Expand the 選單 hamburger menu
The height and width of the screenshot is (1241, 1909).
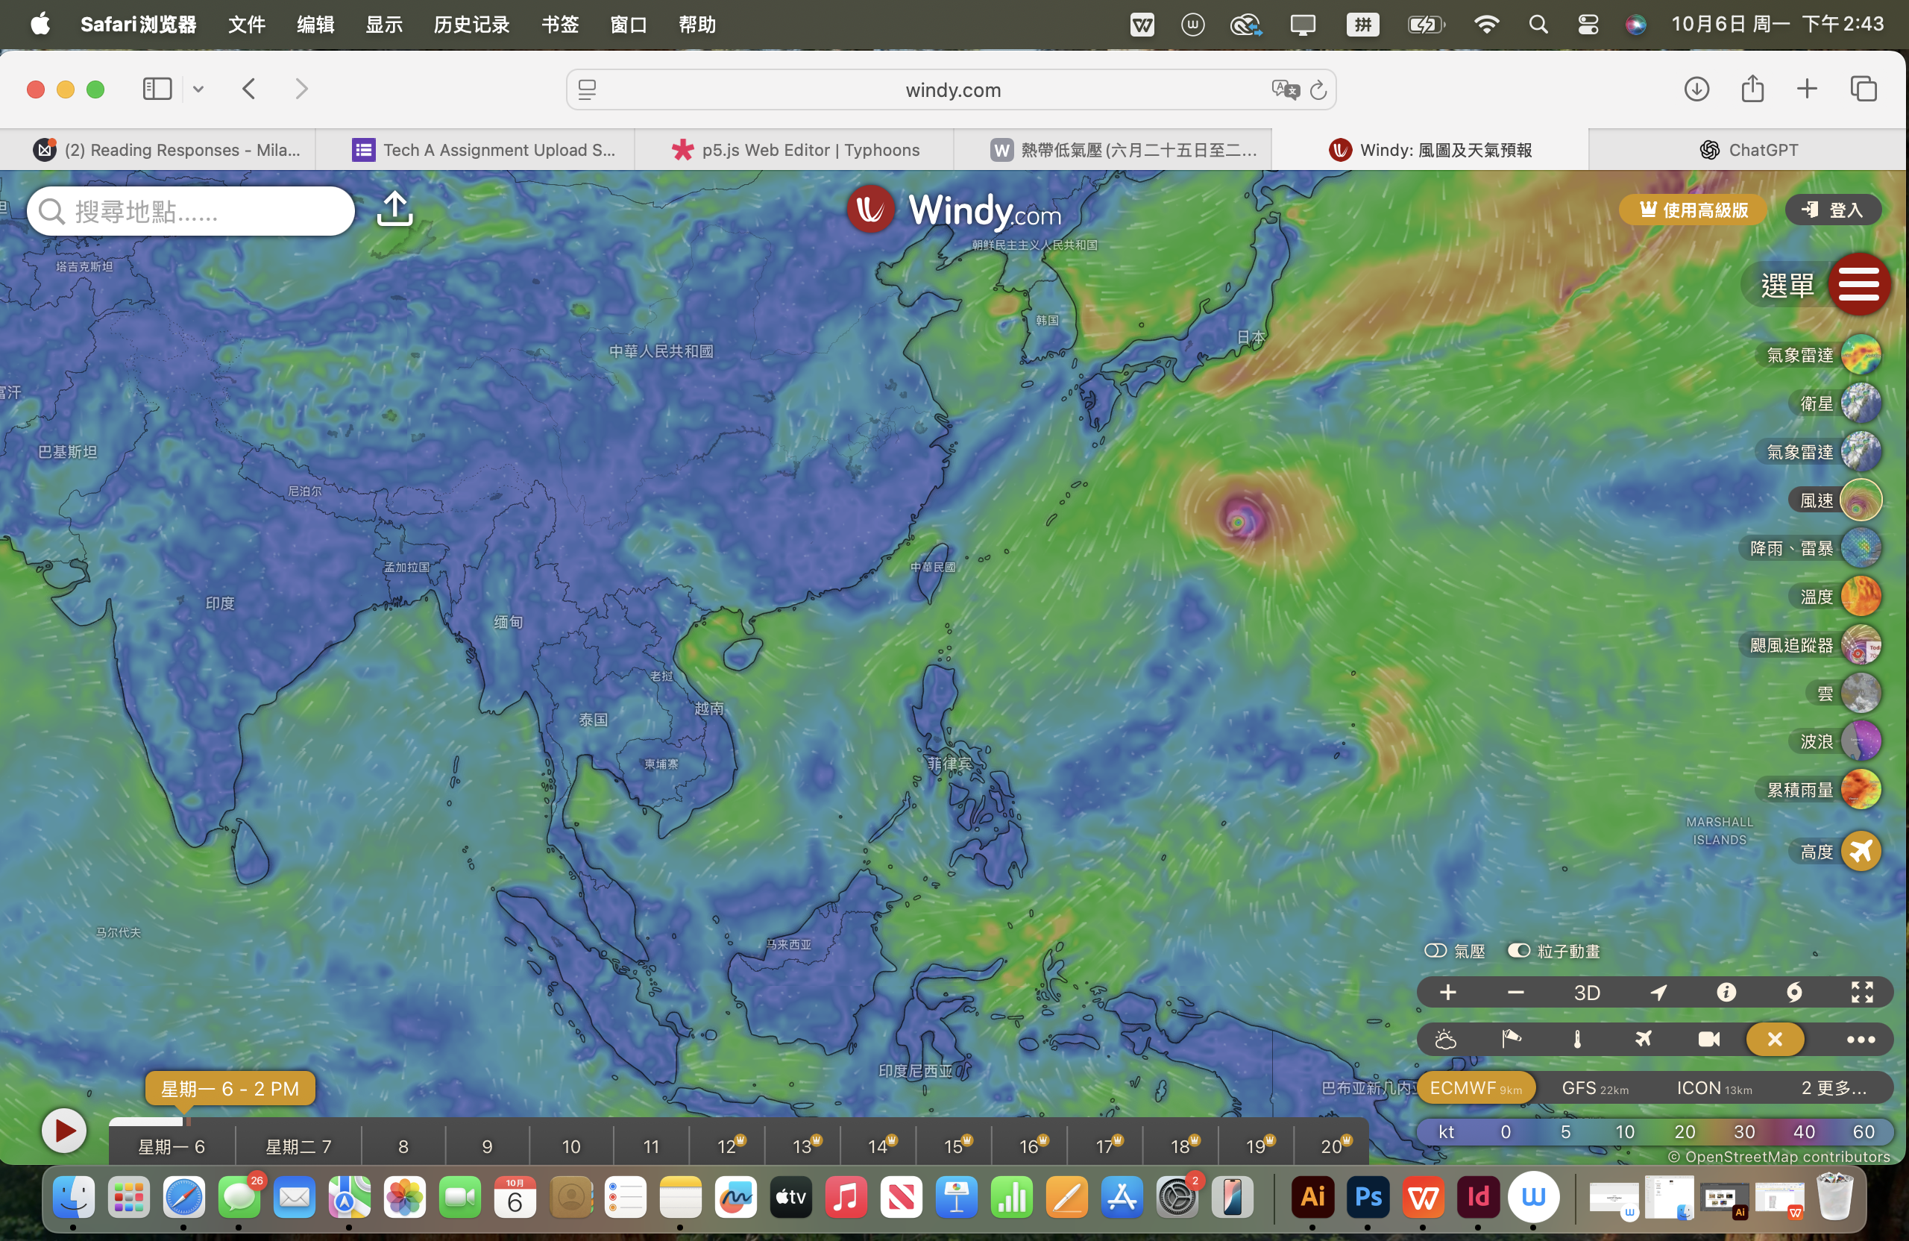(x=1858, y=284)
